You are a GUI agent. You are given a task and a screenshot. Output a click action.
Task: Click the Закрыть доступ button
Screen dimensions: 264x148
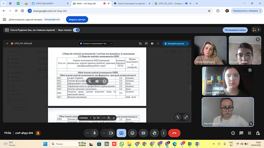[x=77, y=20]
